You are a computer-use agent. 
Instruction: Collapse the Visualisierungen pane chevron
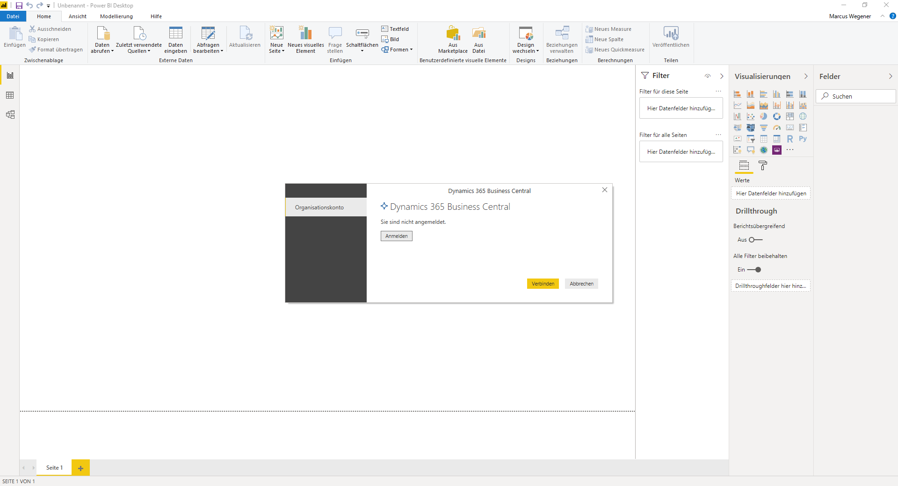(806, 76)
